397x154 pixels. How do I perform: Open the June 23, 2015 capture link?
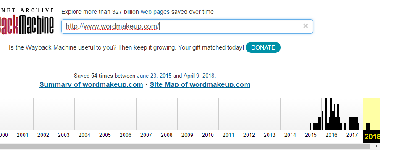click(154, 76)
